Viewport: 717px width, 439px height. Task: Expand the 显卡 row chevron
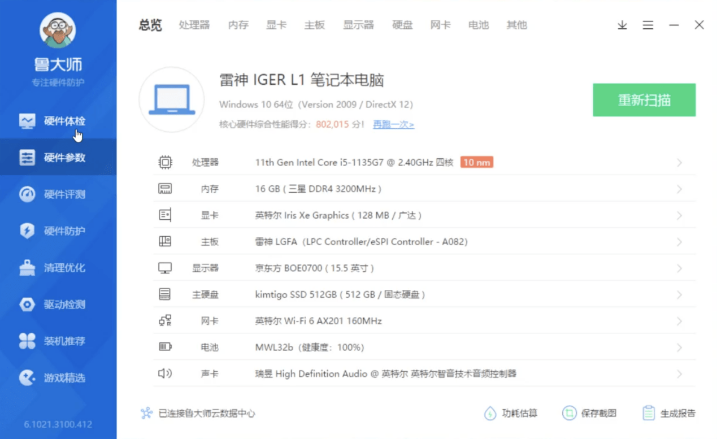[x=679, y=216]
